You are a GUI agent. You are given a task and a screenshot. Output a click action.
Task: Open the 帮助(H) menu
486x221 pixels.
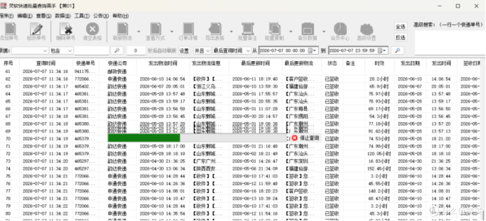(x=121, y=16)
